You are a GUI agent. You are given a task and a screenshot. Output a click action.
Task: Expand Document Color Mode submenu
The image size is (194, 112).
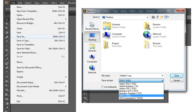[x=66, y=87]
